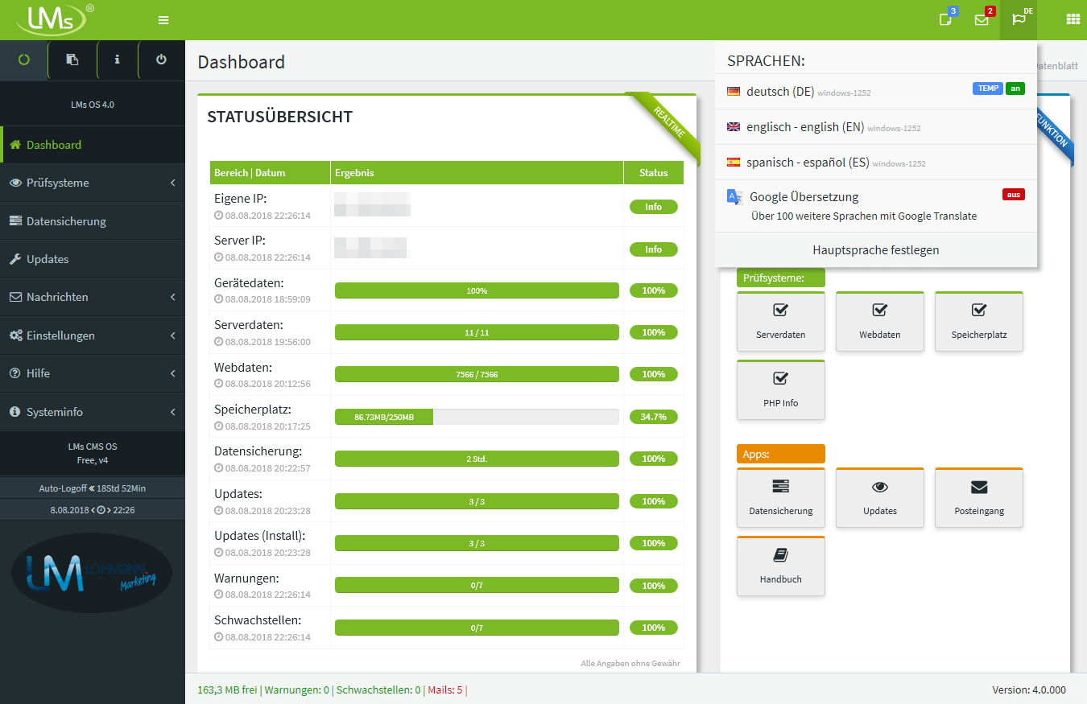Viewport: 1087px width, 704px height.
Task: Click the Serverdaten 11 / 11 progress bar
Action: coord(477,332)
